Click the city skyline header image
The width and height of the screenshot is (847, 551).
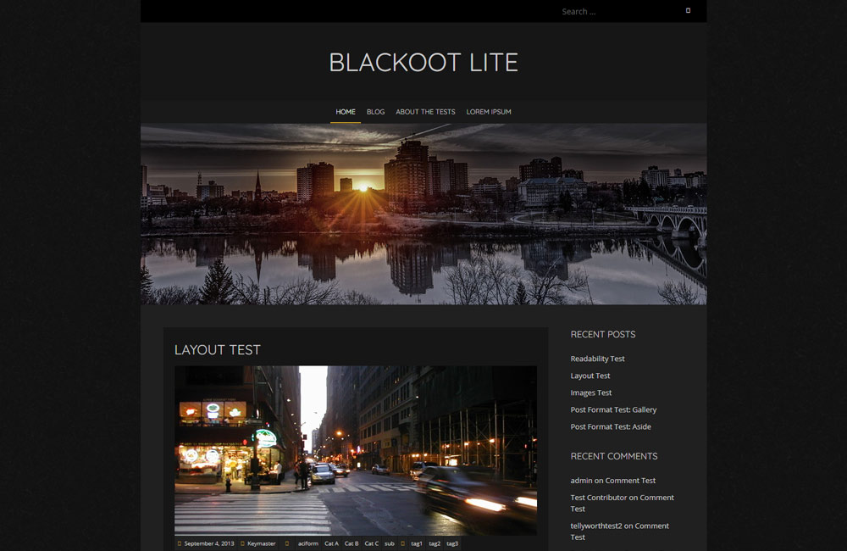(x=423, y=214)
